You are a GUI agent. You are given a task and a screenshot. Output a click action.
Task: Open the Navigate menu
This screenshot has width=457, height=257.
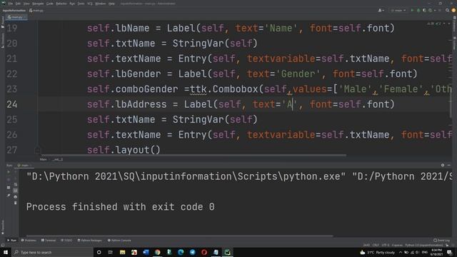(38, 4)
